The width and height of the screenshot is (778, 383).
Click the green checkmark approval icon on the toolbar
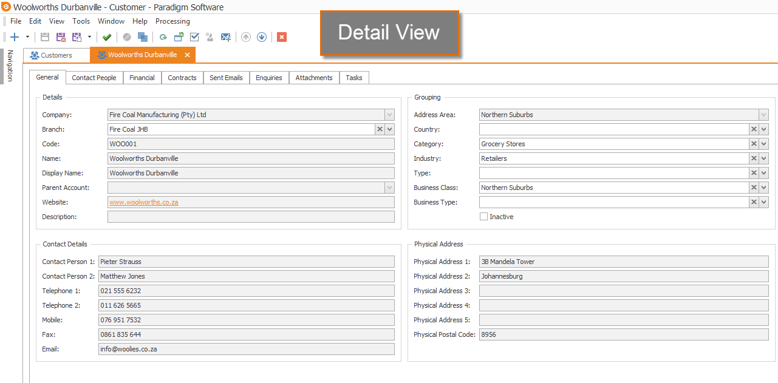tap(107, 36)
